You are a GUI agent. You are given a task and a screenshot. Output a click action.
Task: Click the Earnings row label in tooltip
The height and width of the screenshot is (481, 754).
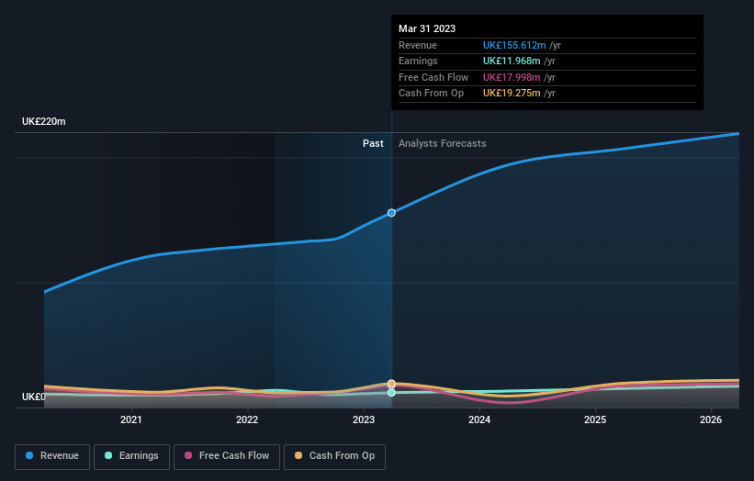click(x=419, y=61)
